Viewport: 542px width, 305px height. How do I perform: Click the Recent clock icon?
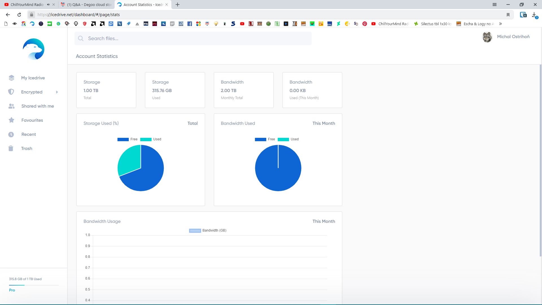pos(11,134)
